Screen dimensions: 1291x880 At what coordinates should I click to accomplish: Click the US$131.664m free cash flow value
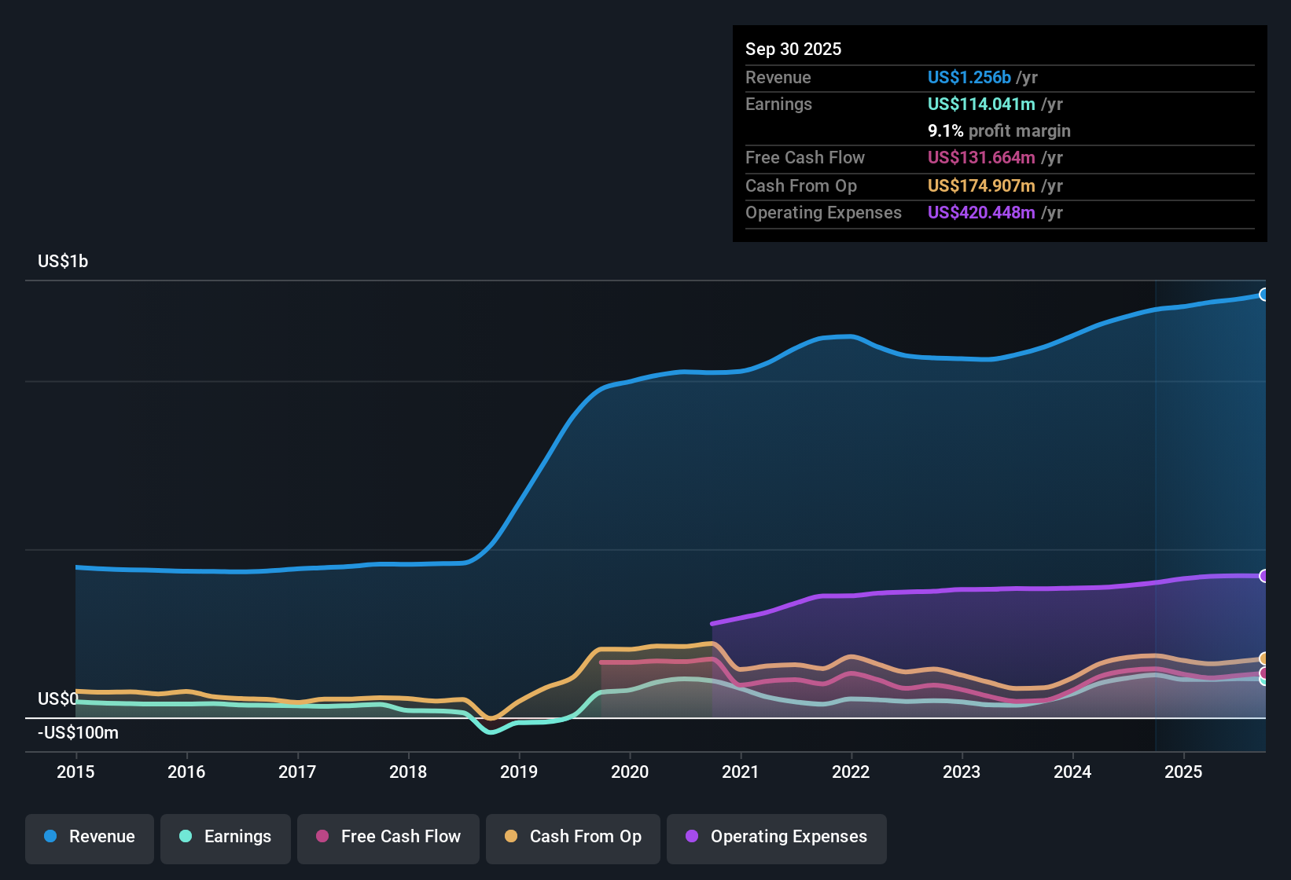(x=981, y=157)
